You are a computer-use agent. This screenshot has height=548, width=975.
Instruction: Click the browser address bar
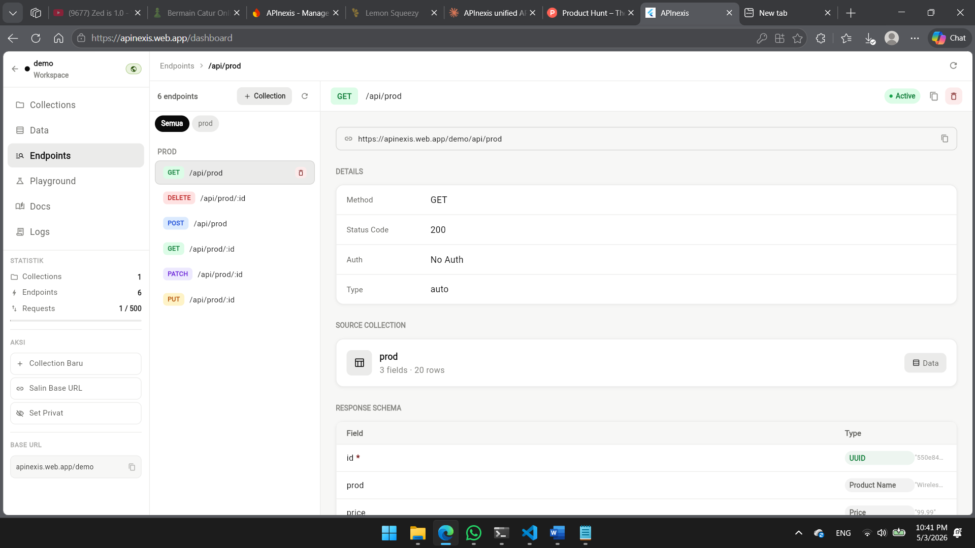tap(416, 38)
